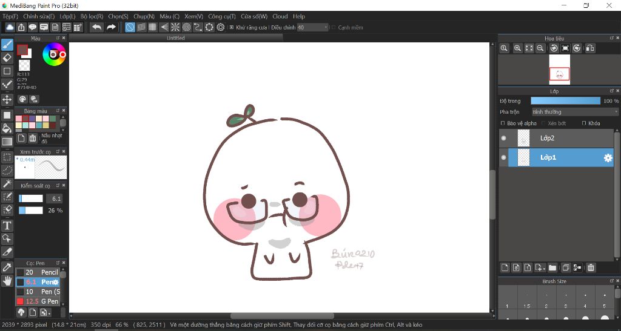Screen dimensions: 621x331
Task: Select the 10 Pen (S) brush
Action: (38, 292)
